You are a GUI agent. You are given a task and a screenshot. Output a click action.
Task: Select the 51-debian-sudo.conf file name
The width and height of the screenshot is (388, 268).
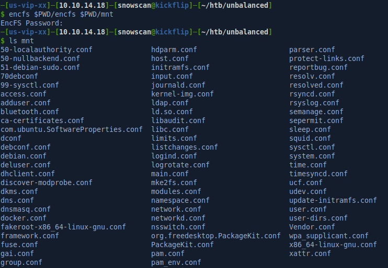click(40, 67)
